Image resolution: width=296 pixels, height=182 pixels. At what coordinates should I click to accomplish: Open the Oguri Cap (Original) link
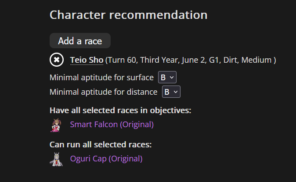click(x=106, y=159)
